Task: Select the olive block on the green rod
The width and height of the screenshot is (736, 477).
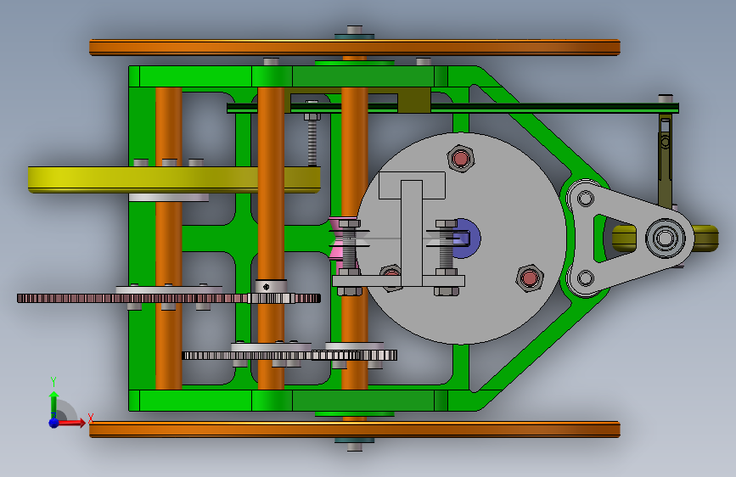Action: point(414,99)
